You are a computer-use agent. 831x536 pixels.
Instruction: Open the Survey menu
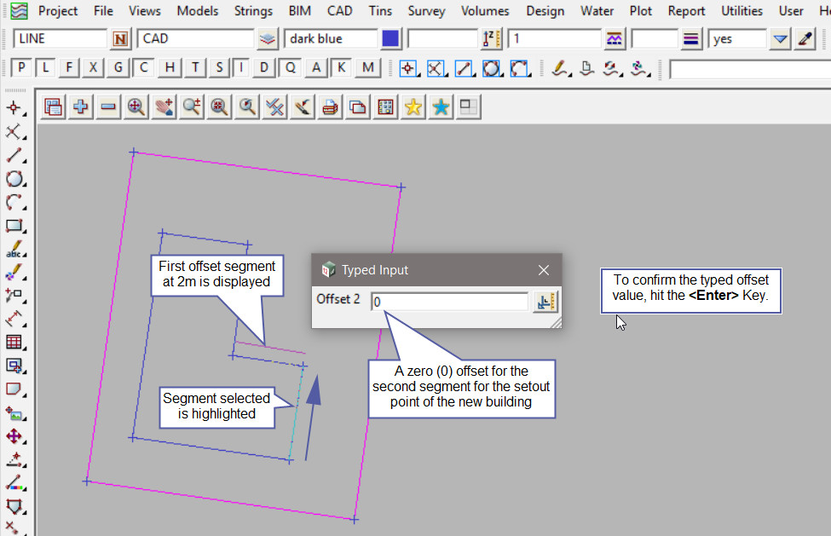pyautogui.click(x=426, y=11)
